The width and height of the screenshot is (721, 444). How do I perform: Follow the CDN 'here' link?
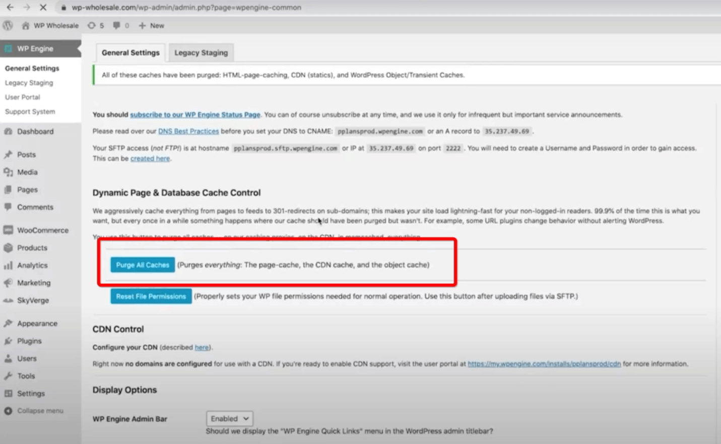(x=202, y=347)
